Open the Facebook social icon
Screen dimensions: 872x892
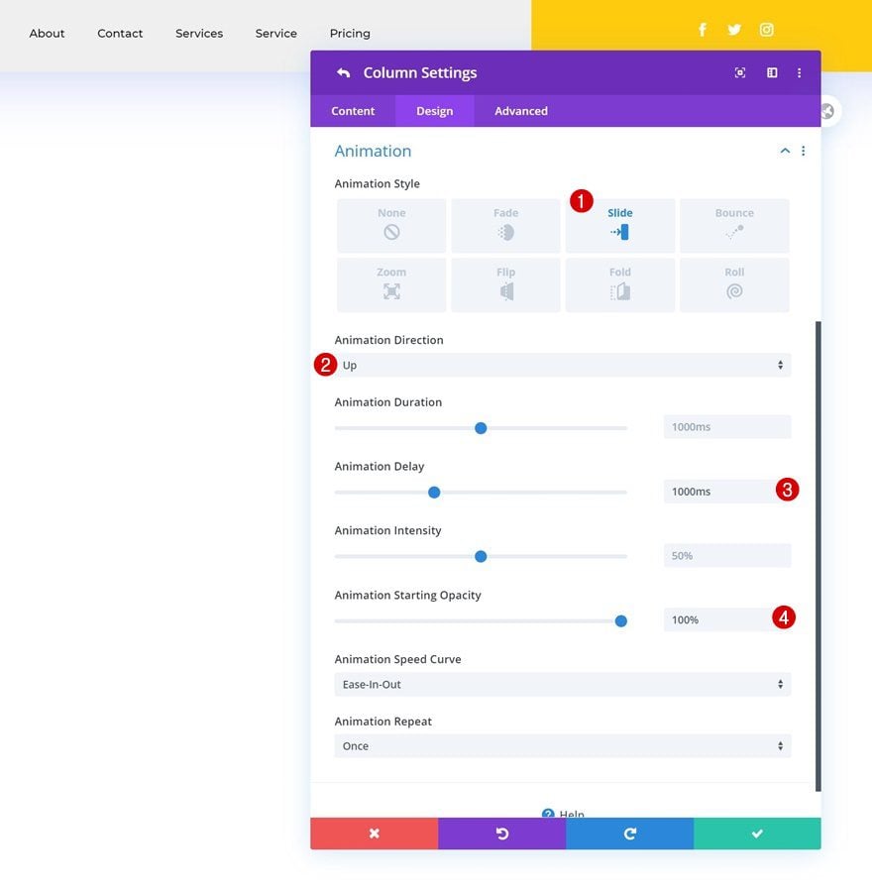tap(703, 30)
